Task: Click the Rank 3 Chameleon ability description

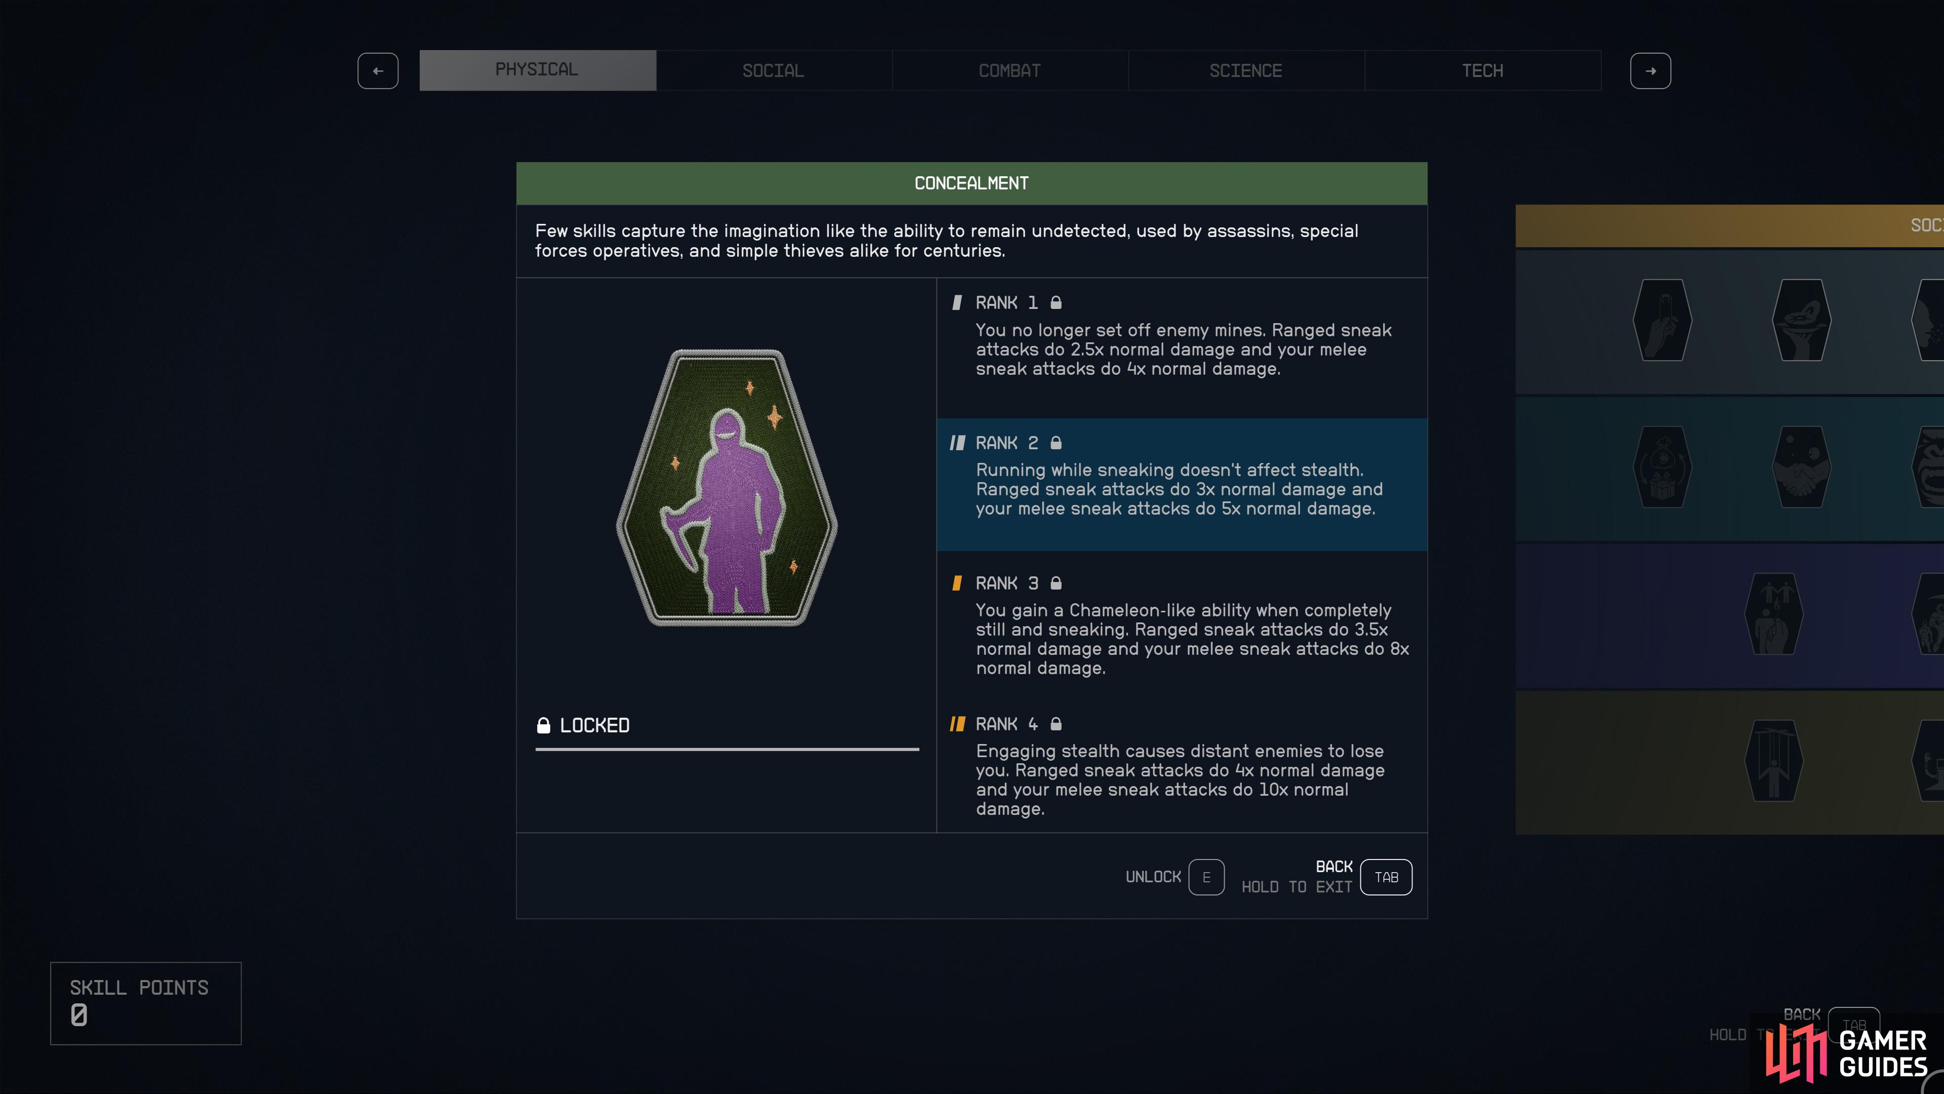Action: click(x=1192, y=640)
